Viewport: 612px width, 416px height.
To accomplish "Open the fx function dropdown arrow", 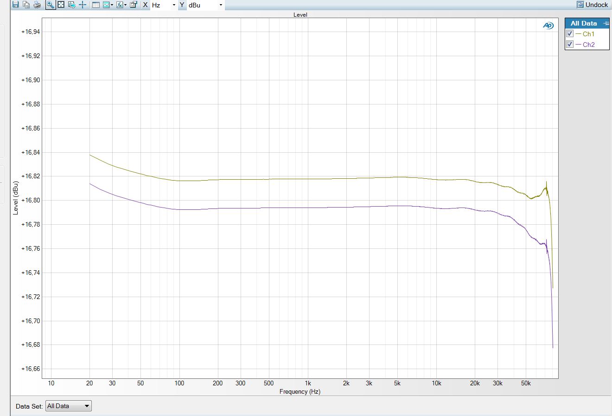I will [126, 5].
